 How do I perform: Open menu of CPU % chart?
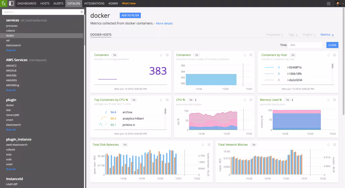point(251,100)
